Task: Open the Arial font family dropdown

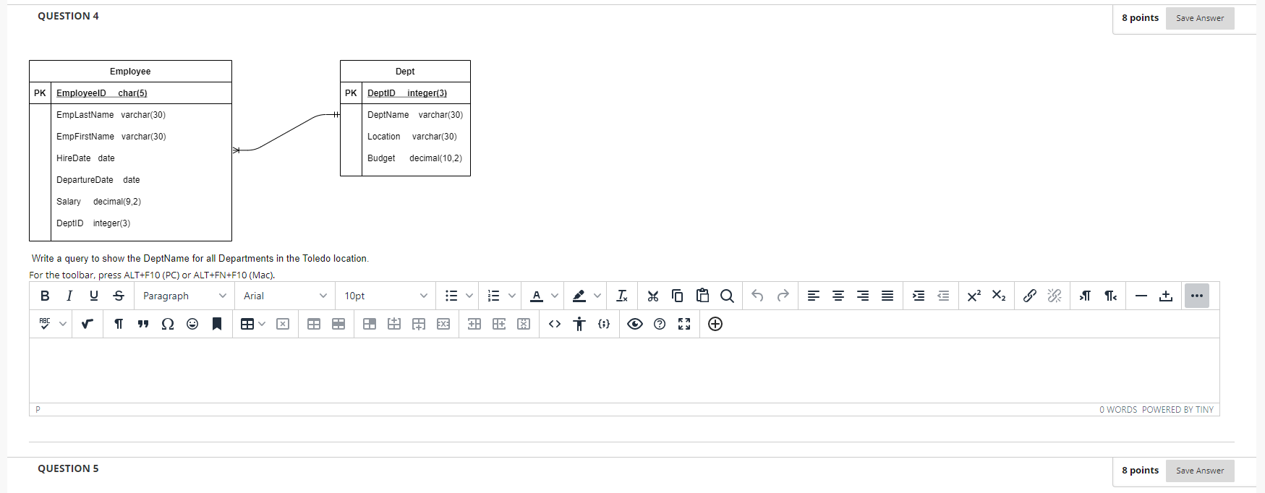Action: tap(285, 296)
